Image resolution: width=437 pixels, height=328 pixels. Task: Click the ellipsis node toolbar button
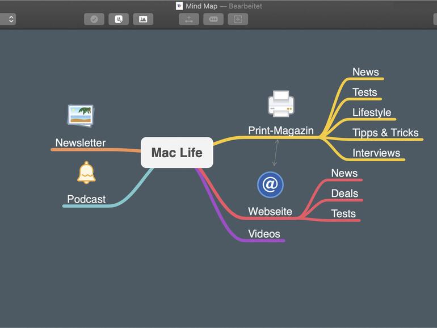pyautogui.click(x=213, y=19)
